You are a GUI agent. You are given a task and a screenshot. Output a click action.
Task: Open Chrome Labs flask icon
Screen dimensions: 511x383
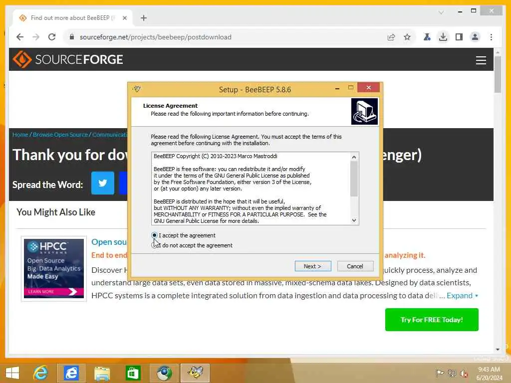(427, 37)
